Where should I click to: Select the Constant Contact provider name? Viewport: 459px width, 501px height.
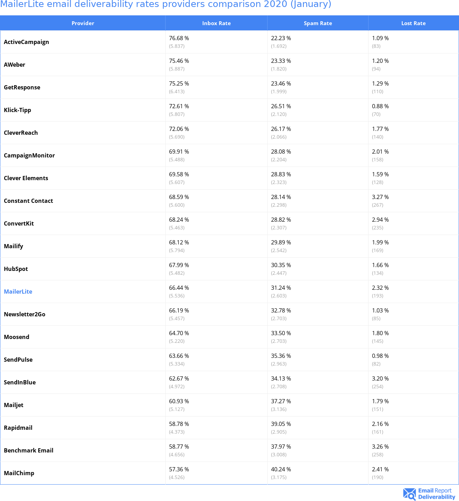point(29,201)
